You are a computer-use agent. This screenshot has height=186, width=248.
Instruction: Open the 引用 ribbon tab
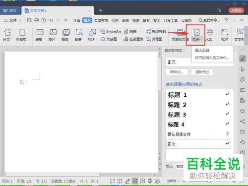[115, 20]
